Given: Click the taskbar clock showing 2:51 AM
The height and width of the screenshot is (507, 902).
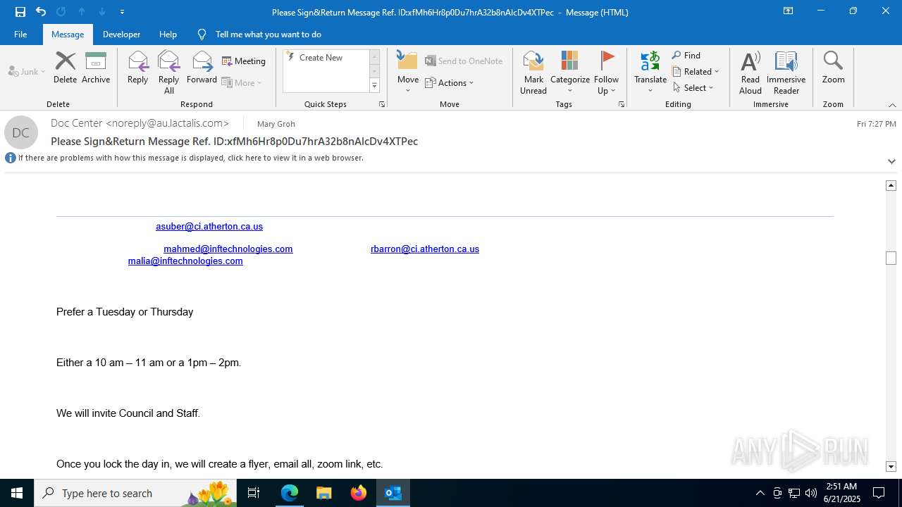Looking at the screenshot, I should 841,493.
